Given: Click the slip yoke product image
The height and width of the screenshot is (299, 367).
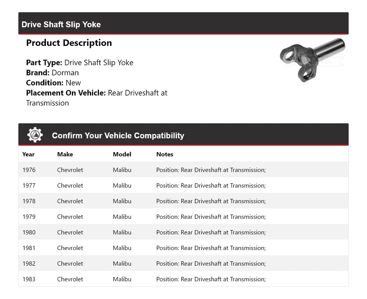Looking at the screenshot, I should click(x=312, y=59).
